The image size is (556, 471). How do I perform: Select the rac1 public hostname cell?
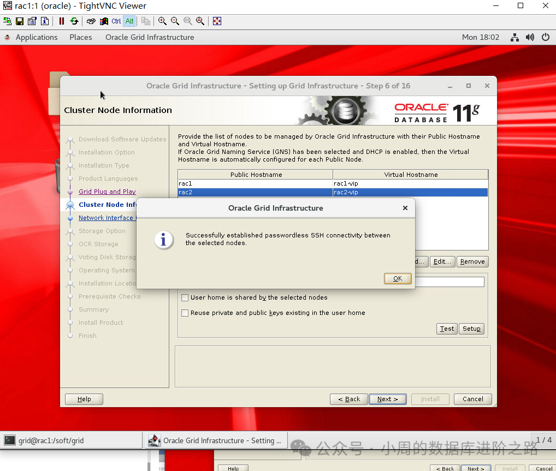(255, 183)
